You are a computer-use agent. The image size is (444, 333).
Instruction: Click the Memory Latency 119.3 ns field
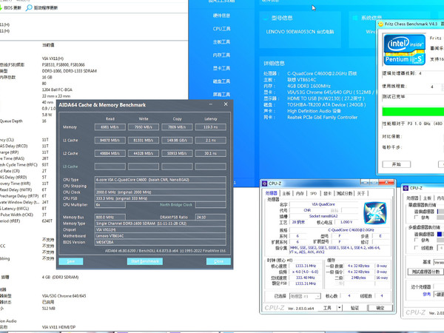pos(211,127)
